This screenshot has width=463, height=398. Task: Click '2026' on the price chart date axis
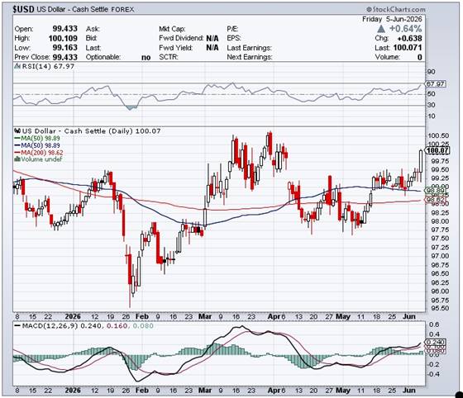pos(73,316)
